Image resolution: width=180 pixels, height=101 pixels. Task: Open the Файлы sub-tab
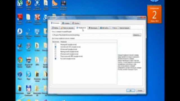(55, 28)
